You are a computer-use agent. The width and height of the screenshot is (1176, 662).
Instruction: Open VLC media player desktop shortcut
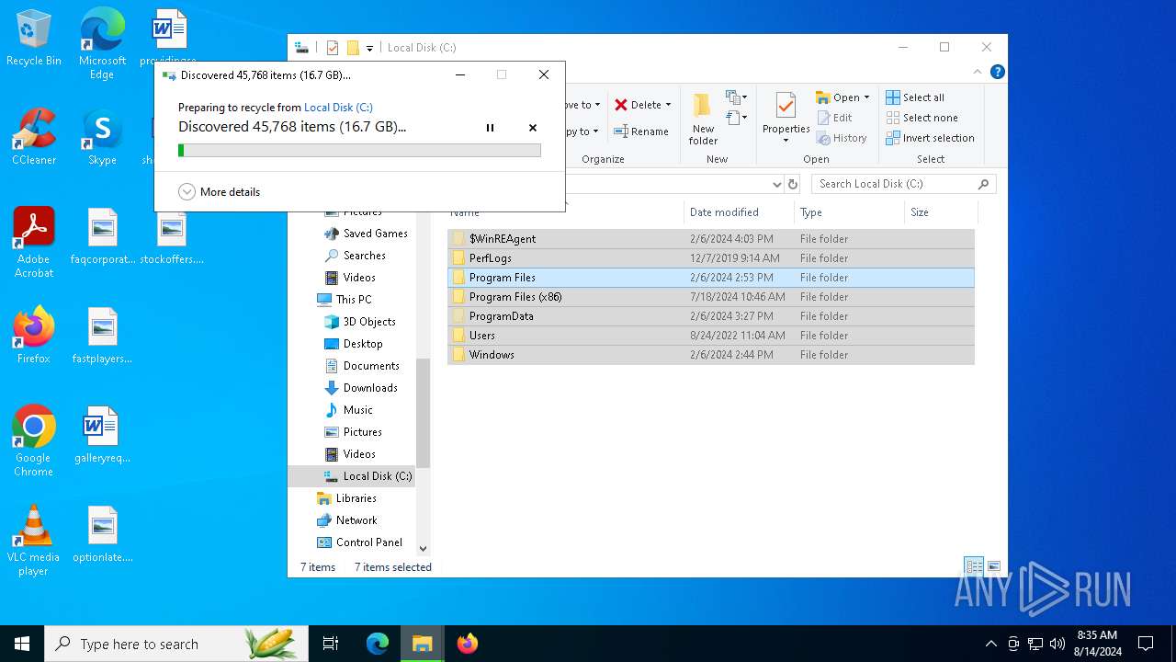point(34,541)
